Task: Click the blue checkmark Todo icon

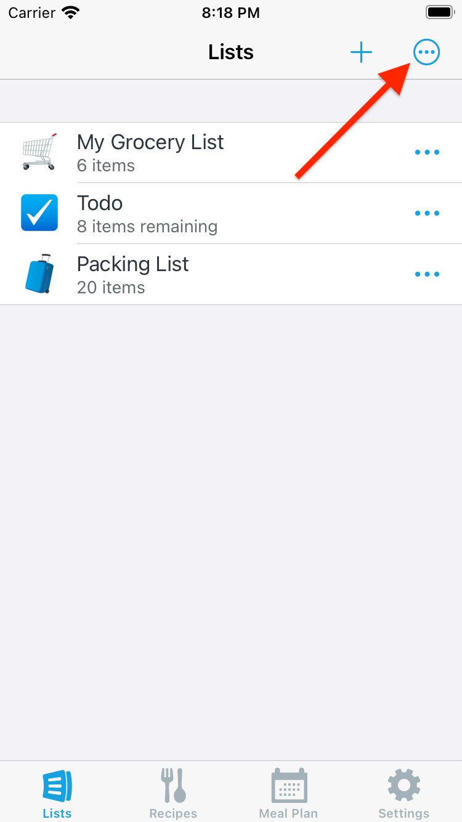Action: [x=39, y=213]
